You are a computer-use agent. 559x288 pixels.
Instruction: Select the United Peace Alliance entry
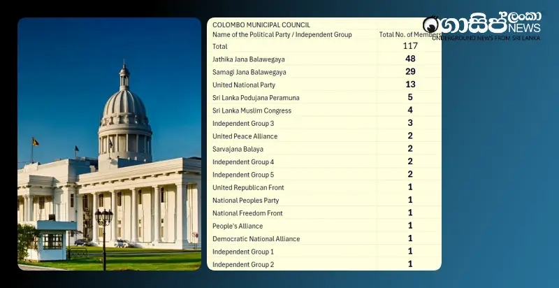[245, 136]
